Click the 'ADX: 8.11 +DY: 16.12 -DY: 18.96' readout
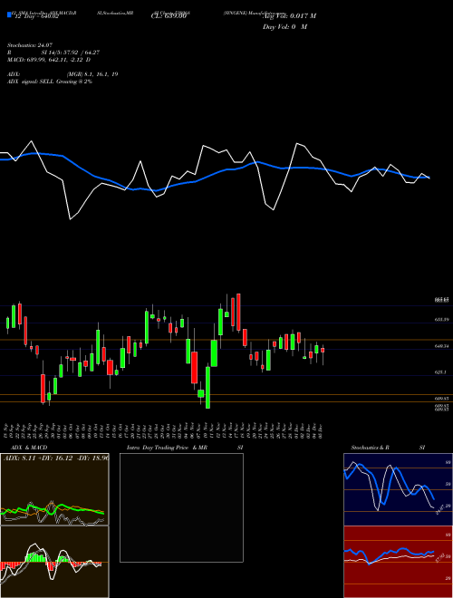This screenshot has width=453, height=598. click(55, 458)
